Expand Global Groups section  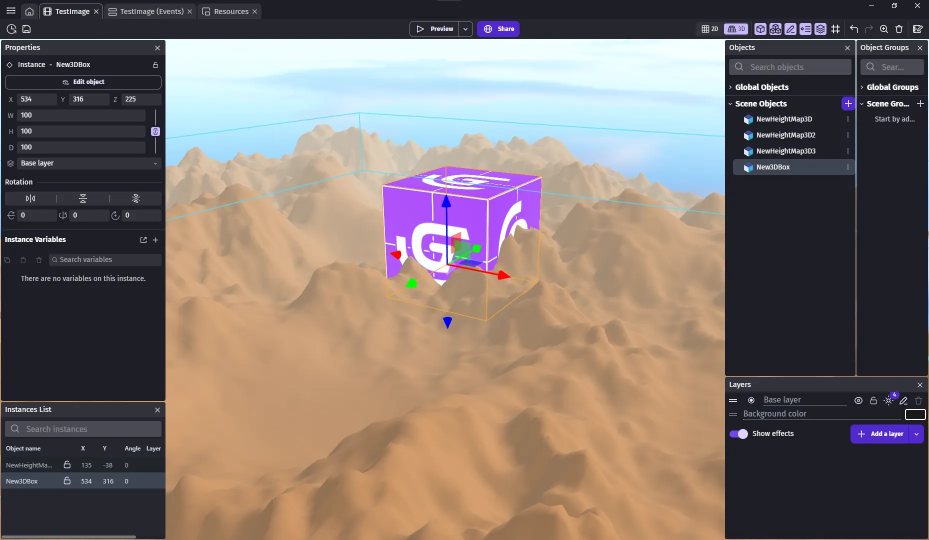pos(862,87)
